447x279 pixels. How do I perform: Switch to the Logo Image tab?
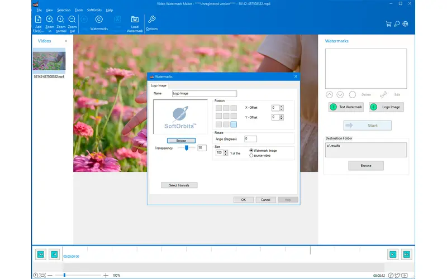[x=159, y=85]
